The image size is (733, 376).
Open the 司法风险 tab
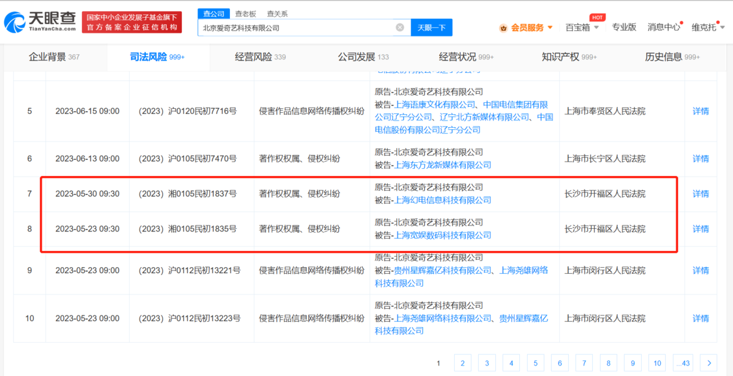pyautogui.click(x=158, y=57)
